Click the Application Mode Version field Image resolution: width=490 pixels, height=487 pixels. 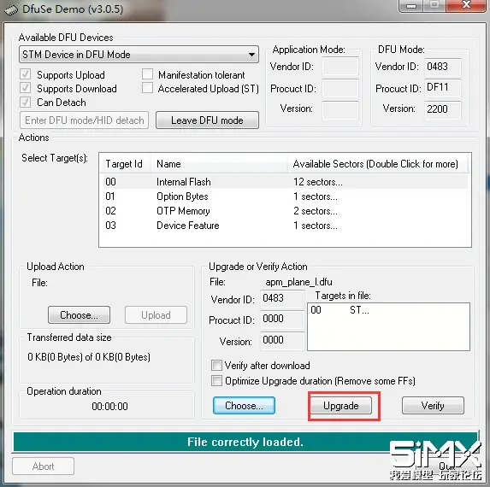340,109
